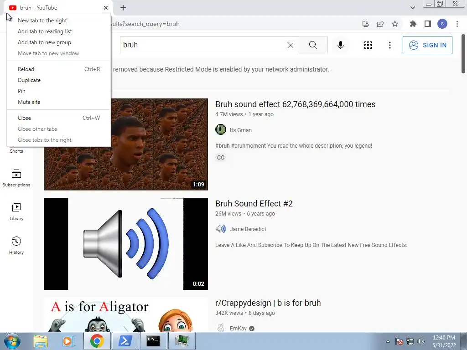Toggle the Chrome side panel icon

coord(428,24)
